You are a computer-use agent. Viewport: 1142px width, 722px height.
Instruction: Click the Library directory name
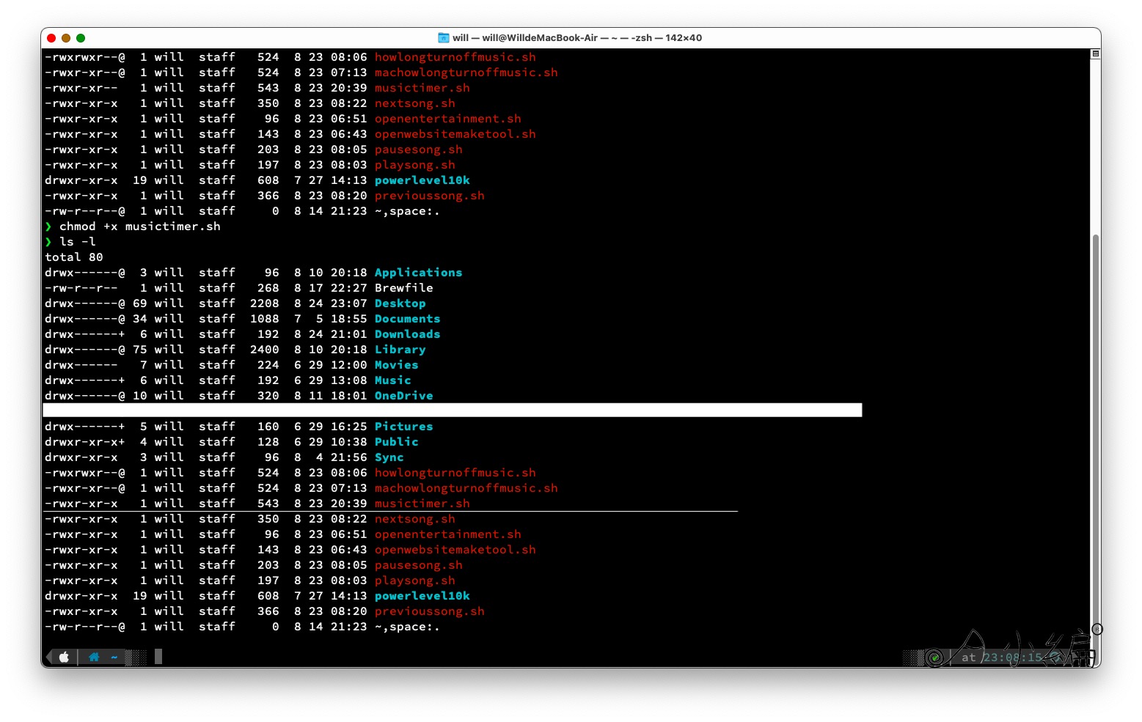[400, 350]
